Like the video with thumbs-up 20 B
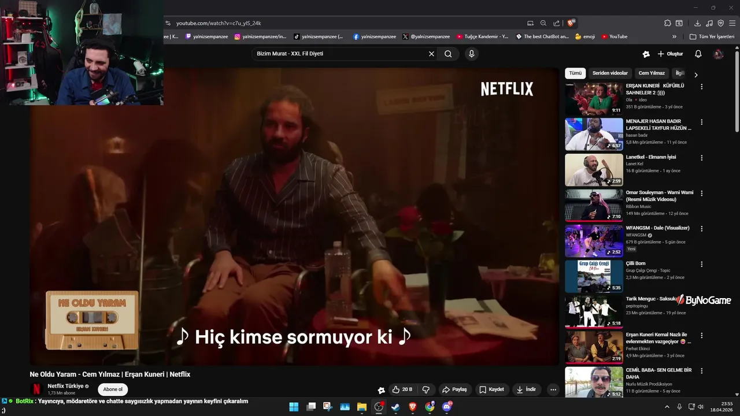Viewport: 740px width, 416px height. 402,389
